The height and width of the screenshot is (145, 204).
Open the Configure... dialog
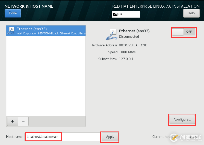(182, 120)
